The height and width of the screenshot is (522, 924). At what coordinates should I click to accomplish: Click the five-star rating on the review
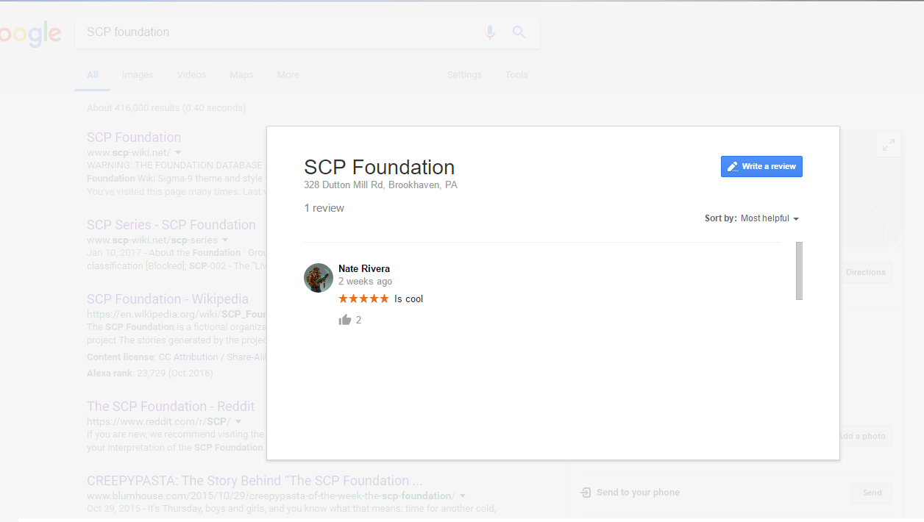[x=363, y=298]
